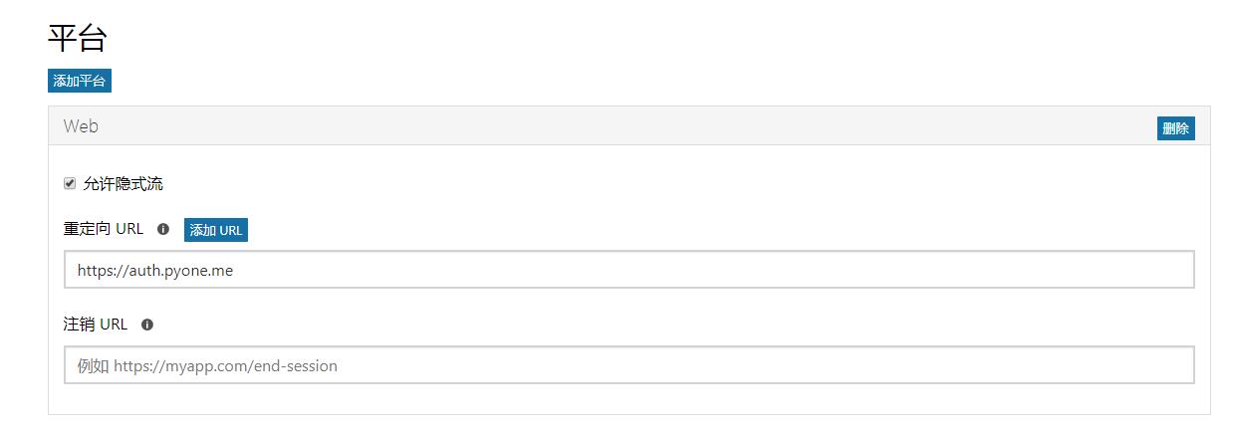Image resolution: width=1233 pixels, height=437 pixels.
Task: Click the blank right end of redirect URL field
Action: click(1145, 270)
